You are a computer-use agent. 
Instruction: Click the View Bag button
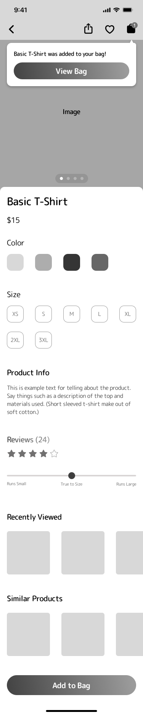[x=71, y=71]
